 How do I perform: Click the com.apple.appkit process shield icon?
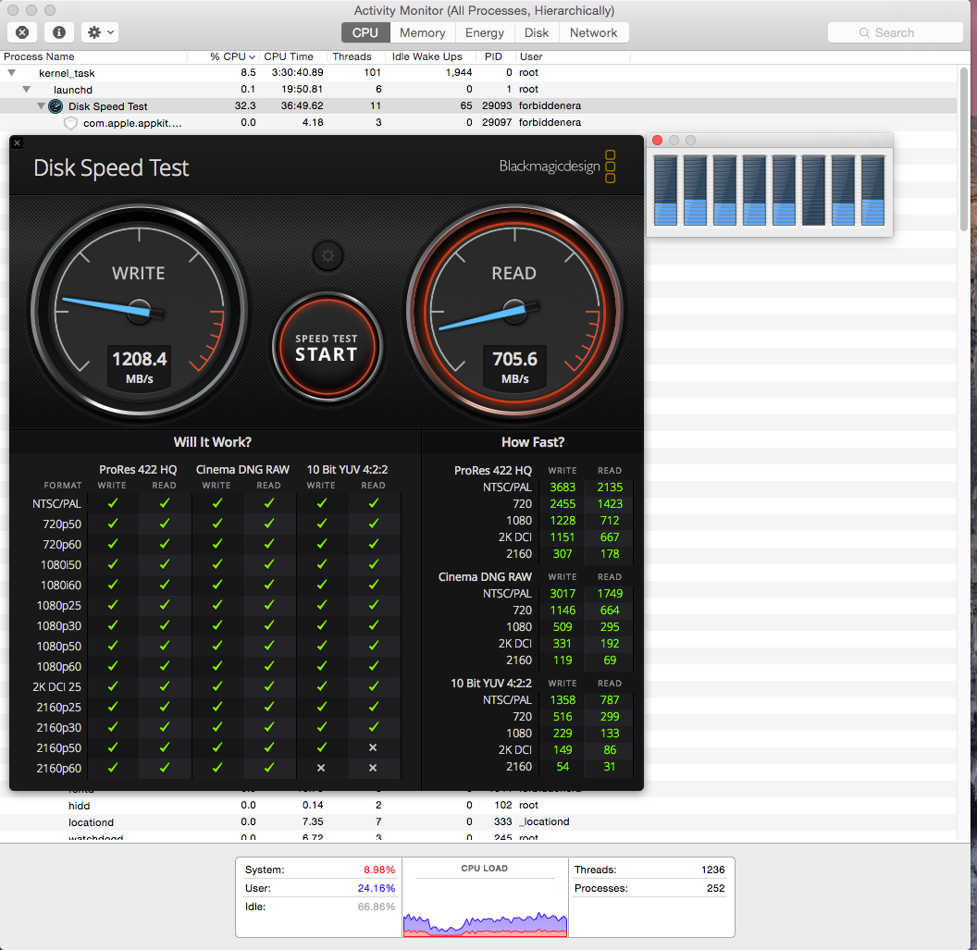[71, 123]
